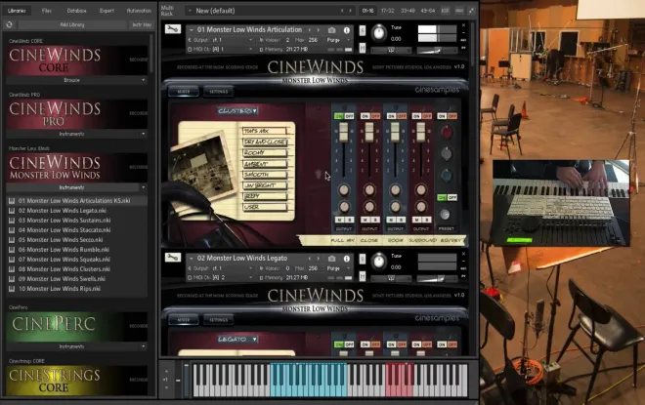
Task: Toggle the aux sends view button
Action: pos(459,11)
